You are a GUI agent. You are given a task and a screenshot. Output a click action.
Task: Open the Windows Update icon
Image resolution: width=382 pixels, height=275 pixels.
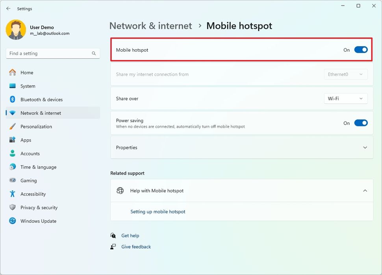(13, 221)
